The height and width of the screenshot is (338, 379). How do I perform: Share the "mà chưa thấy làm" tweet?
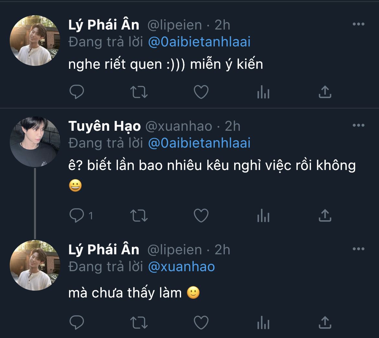coord(325,322)
